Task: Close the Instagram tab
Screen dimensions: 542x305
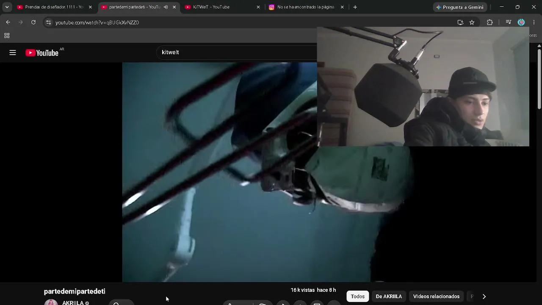Action: pos(342,7)
